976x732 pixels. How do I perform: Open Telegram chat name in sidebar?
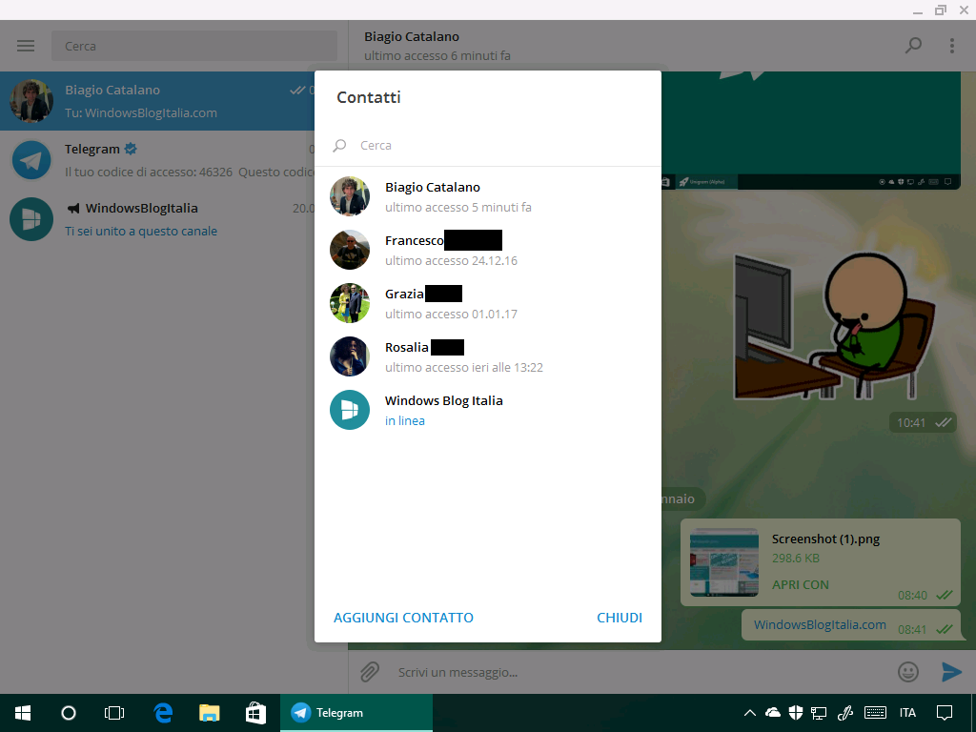92,150
